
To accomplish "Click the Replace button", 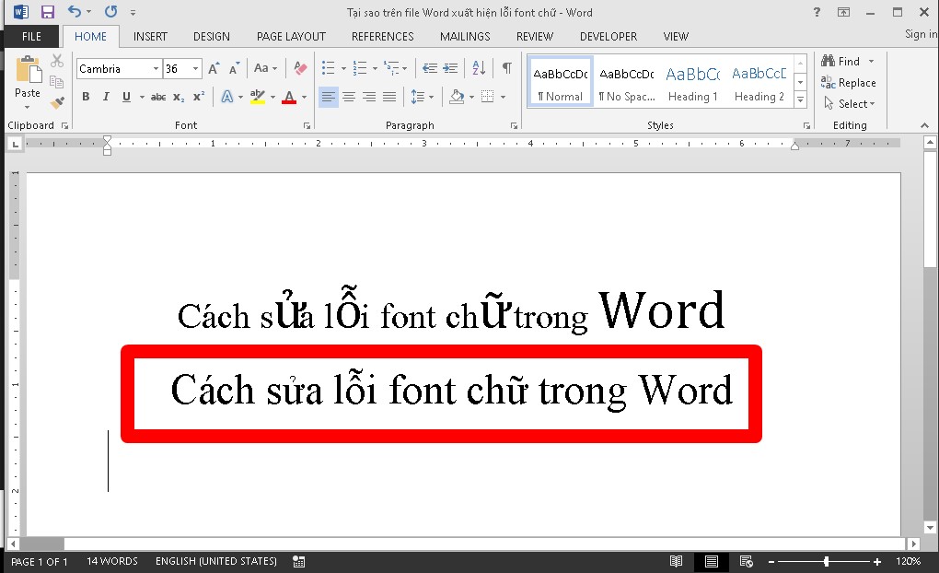I will tap(849, 82).
